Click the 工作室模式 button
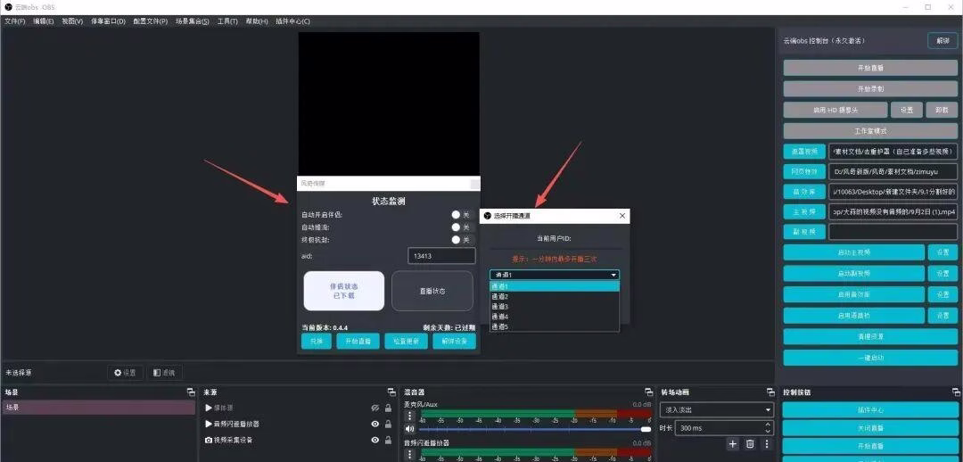Viewport: 963px width, 462px height. pyautogui.click(x=870, y=131)
